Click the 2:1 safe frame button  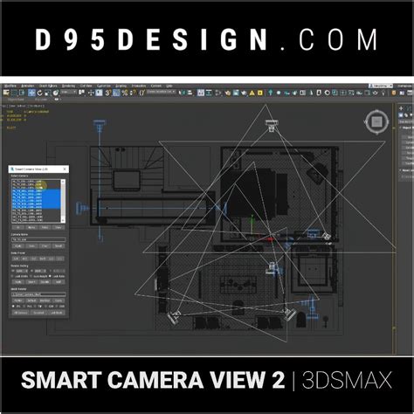(x=52, y=259)
